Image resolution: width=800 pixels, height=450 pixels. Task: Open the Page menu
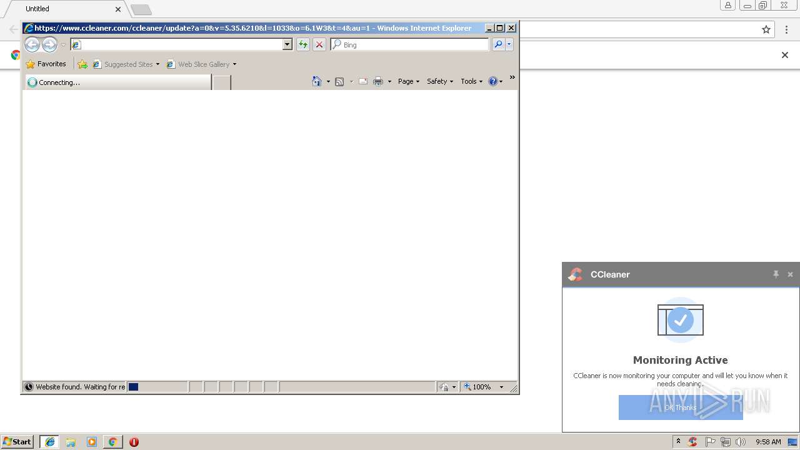tap(409, 81)
